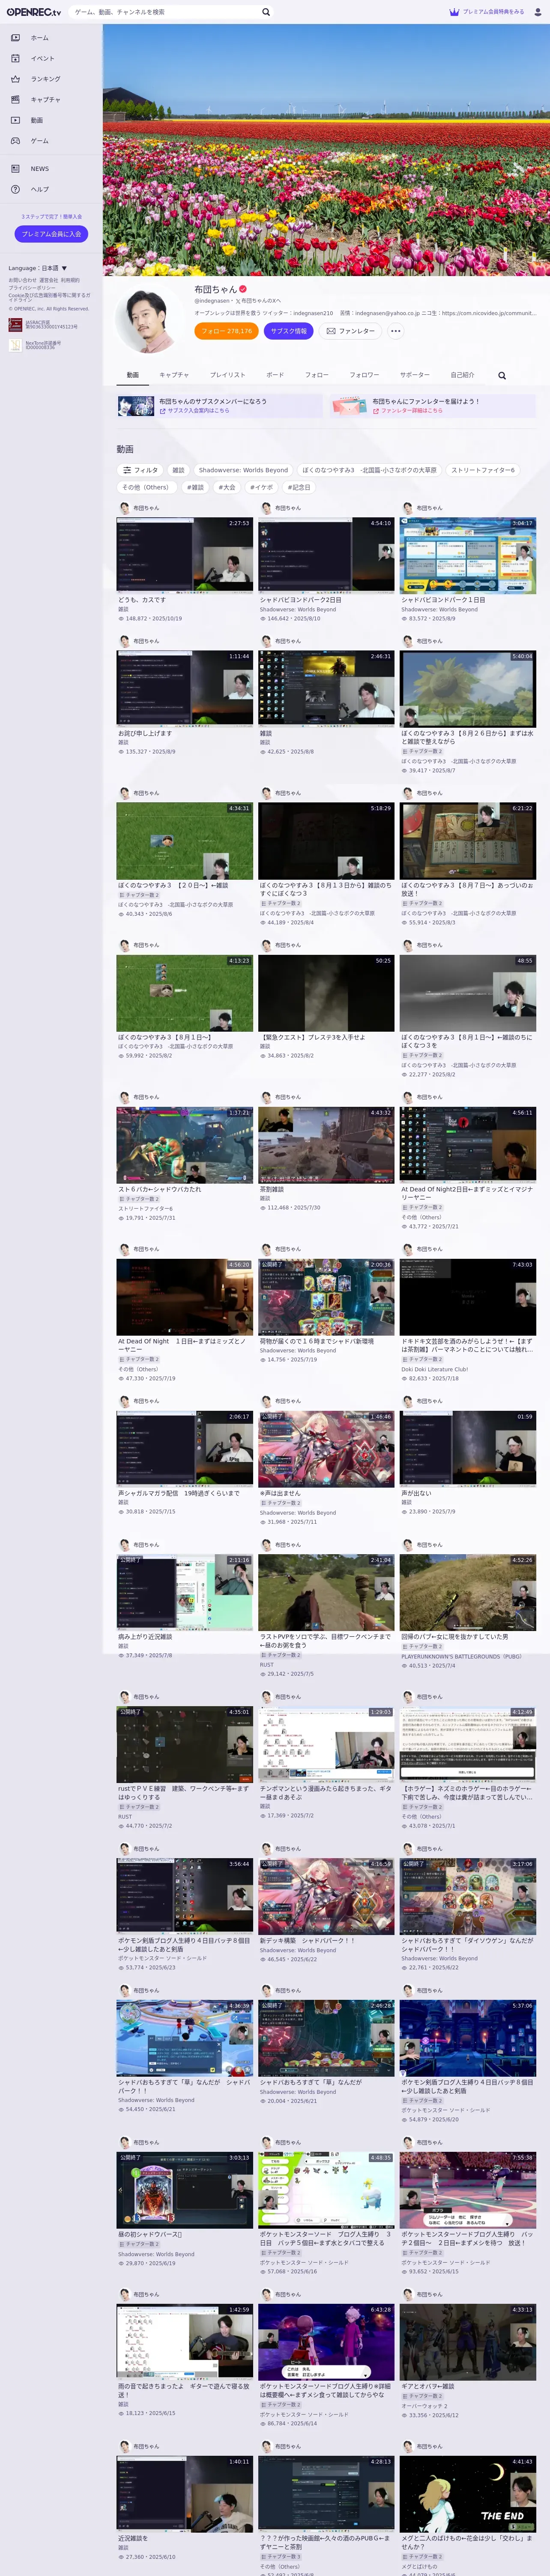Open the ファンレター詳細はこちら link

407,410
